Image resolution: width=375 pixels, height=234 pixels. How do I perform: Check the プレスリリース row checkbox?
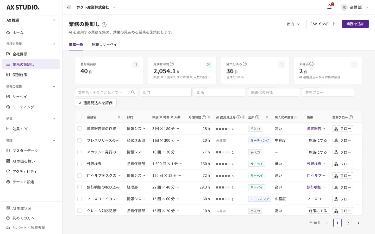pyautogui.click(x=80, y=140)
